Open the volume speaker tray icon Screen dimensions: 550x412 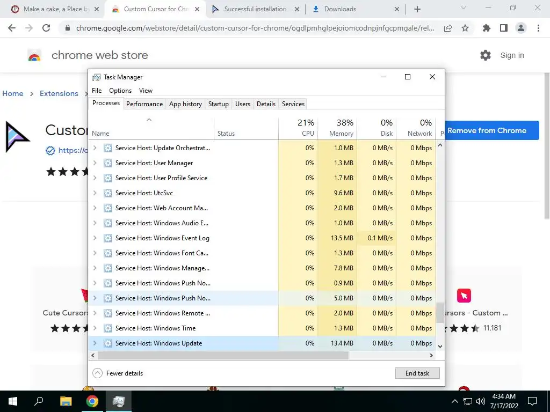coord(481,401)
